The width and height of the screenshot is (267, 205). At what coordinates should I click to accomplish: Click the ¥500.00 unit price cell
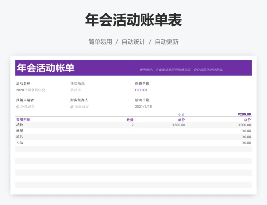(x=179, y=125)
